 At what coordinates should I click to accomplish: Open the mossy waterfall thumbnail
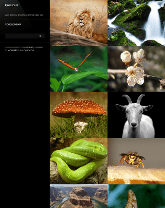(x=136, y=23)
